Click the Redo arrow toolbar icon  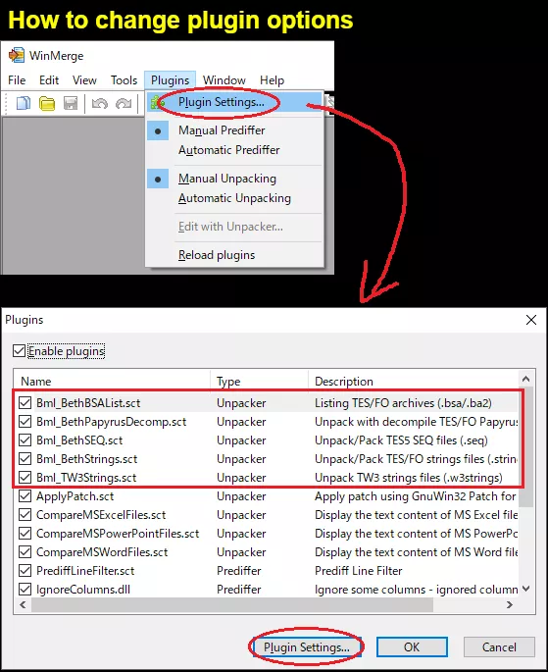click(x=124, y=103)
